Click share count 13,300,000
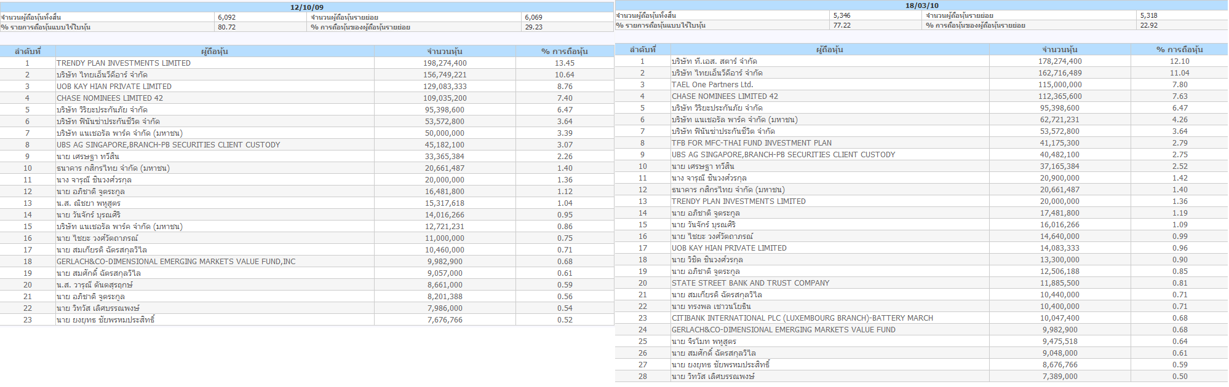 point(1060,260)
